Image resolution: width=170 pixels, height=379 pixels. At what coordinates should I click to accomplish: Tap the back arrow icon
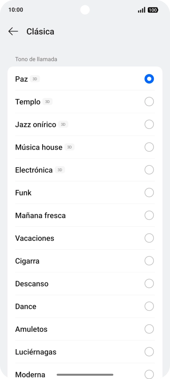[13, 32]
